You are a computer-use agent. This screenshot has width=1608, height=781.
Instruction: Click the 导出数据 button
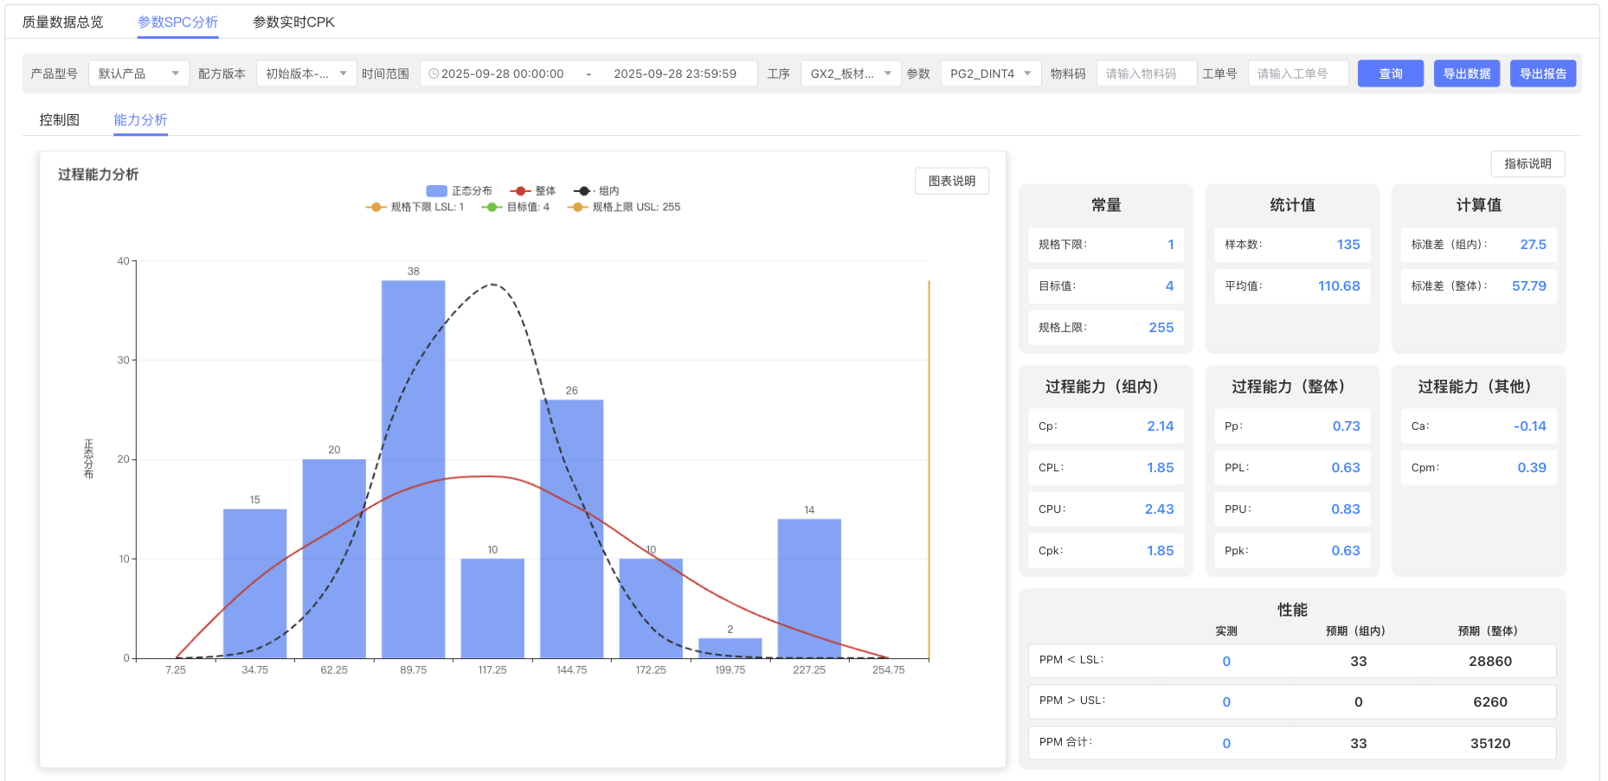[x=1466, y=74]
